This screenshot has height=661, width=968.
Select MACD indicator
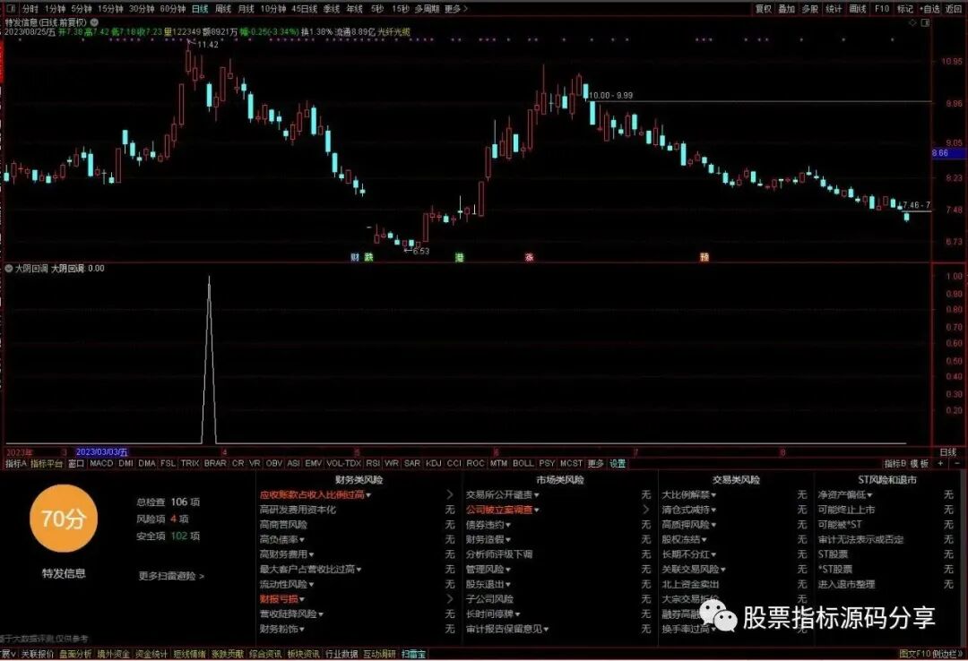102,463
